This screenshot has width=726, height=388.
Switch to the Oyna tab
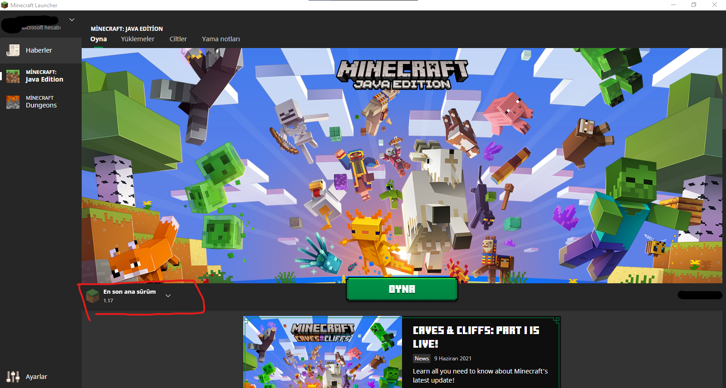coord(98,39)
